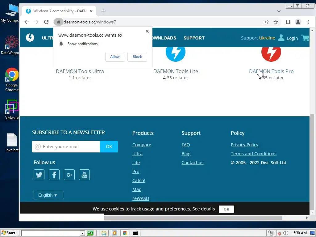Screen dimensions: 316x237
Task: Open ULTRA menu in site header
Action: point(48,38)
